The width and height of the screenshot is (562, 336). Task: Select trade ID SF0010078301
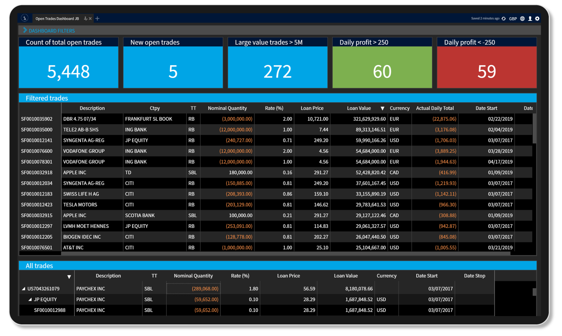click(x=37, y=162)
